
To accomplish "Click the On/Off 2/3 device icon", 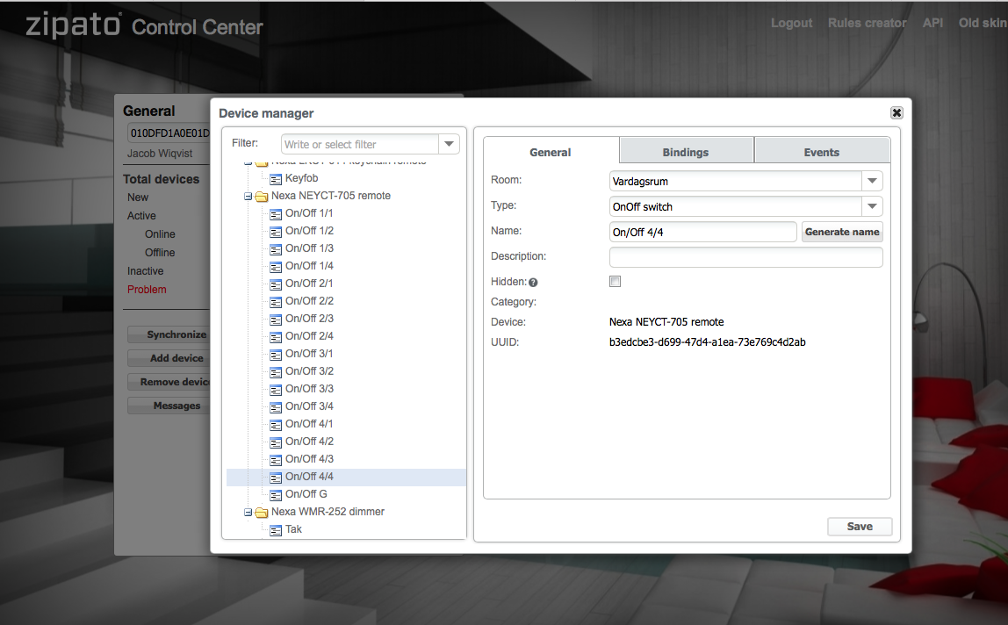I will click(x=276, y=319).
